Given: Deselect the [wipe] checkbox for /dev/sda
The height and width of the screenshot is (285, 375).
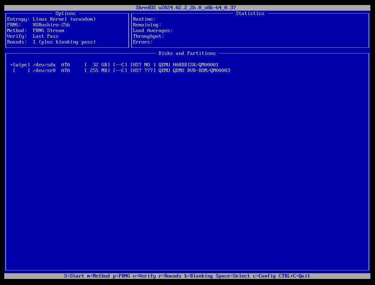Looking at the screenshot, I should [21, 65].
